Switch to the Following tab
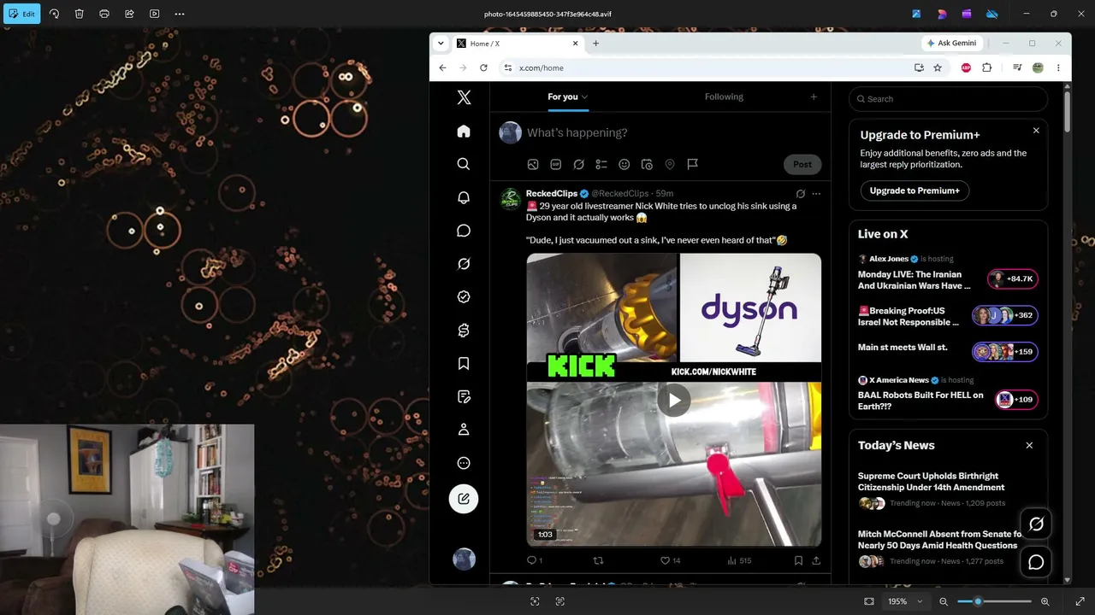This screenshot has width=1095, height=615. (x=724, y=97)
